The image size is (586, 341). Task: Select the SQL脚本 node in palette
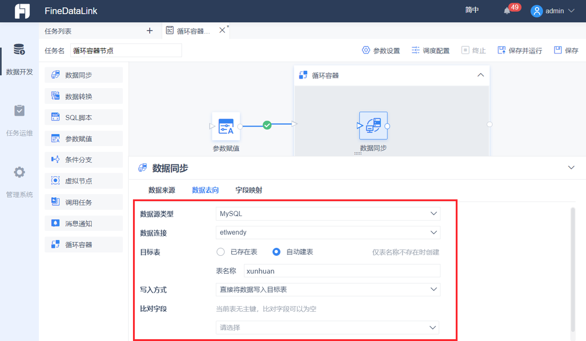(84, 117)
